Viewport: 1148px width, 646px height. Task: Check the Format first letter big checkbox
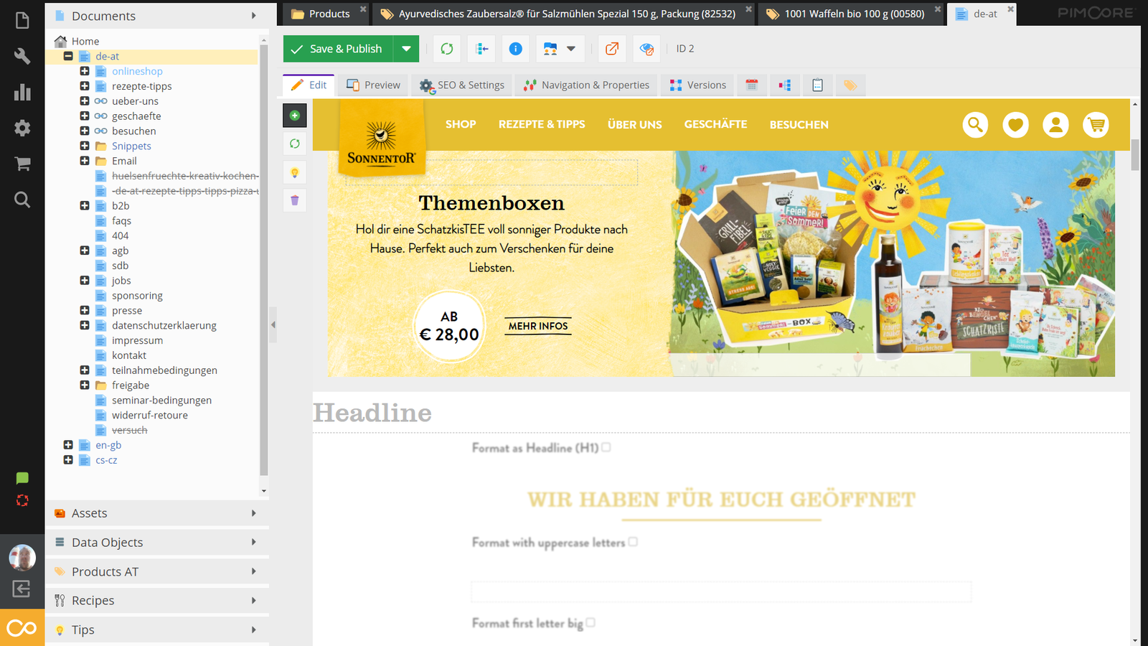591,622
